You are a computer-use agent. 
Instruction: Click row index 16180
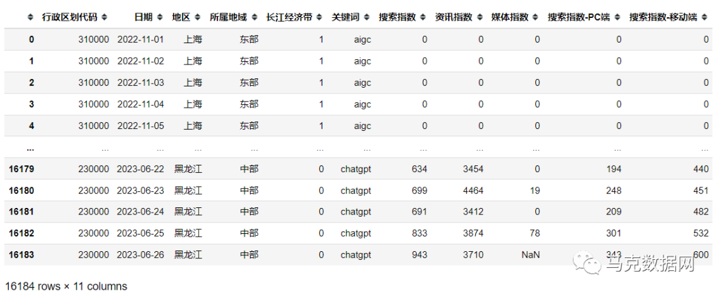tap(21, 191)
